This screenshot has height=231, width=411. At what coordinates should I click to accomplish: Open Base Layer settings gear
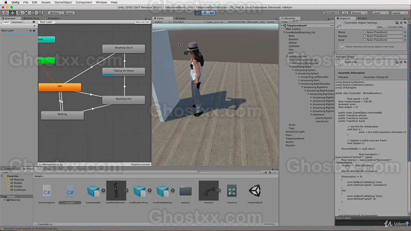click(34, 31)
